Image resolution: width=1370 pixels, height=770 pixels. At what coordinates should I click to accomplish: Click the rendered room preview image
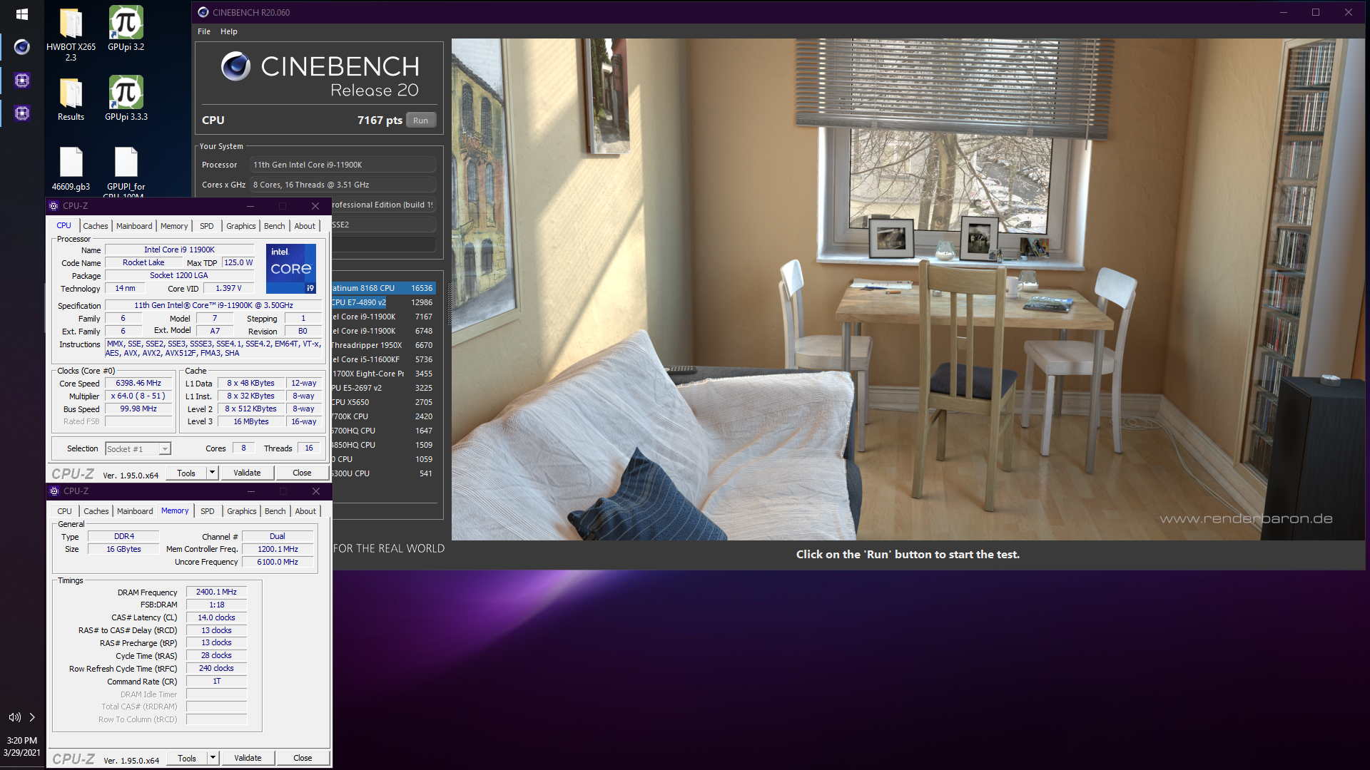pyautogui.click(x=908, y=289)
